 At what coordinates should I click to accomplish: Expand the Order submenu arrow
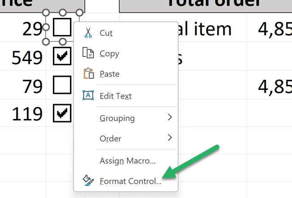170,137
